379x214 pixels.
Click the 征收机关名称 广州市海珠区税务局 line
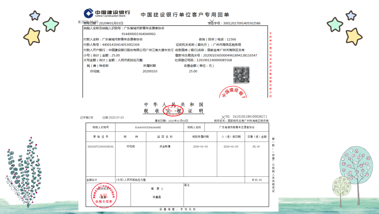(208, 44)
